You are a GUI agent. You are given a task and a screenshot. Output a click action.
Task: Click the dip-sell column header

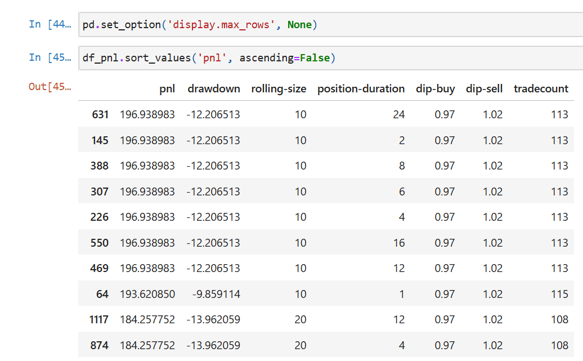point(484,88)
